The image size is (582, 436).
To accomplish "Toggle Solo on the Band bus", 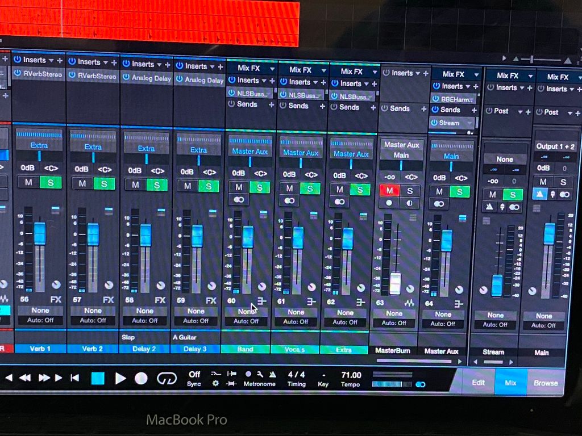I will (259, 187).
